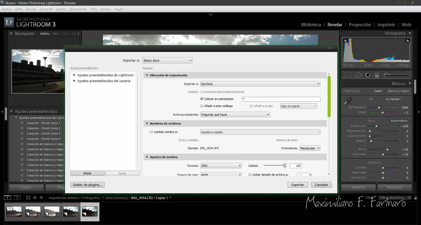Select RELL. zoom level in Navegador
This screenshot has height=225, width=421.
click(56, 34)
